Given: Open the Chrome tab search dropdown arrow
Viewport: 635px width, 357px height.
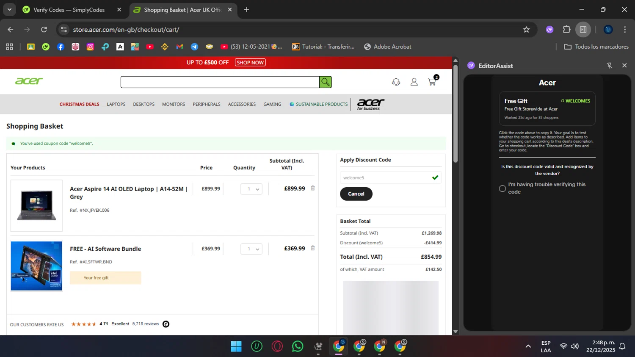Looking at the screenshot, I should [9, 9].
